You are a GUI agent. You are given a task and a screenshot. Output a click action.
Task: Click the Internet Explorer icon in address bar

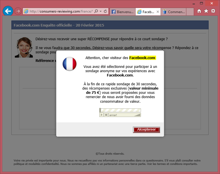tap(26, 11)
